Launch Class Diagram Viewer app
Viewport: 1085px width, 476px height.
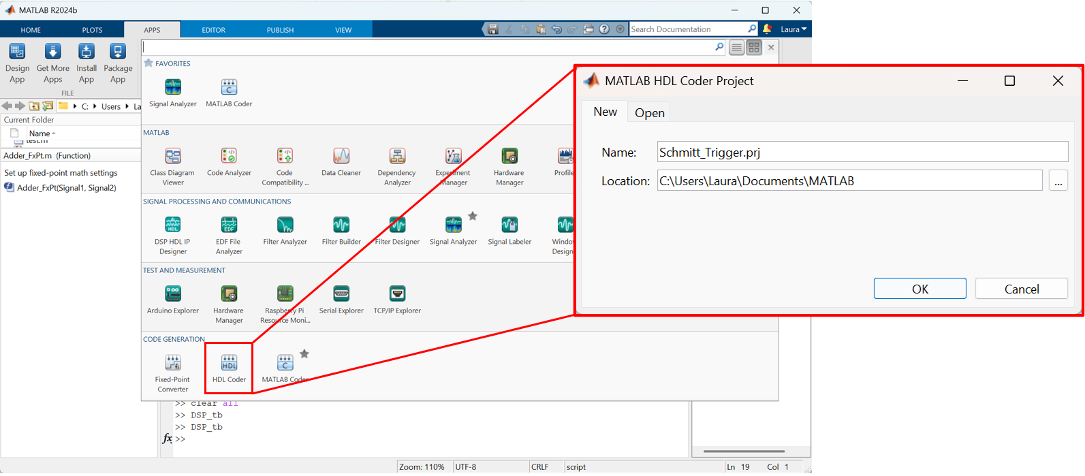click(173, 166)
